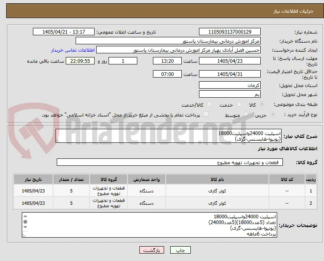Select the متوسط purchase type radio
The width and height of the screenshot is (324, 261).
(246, 114)
